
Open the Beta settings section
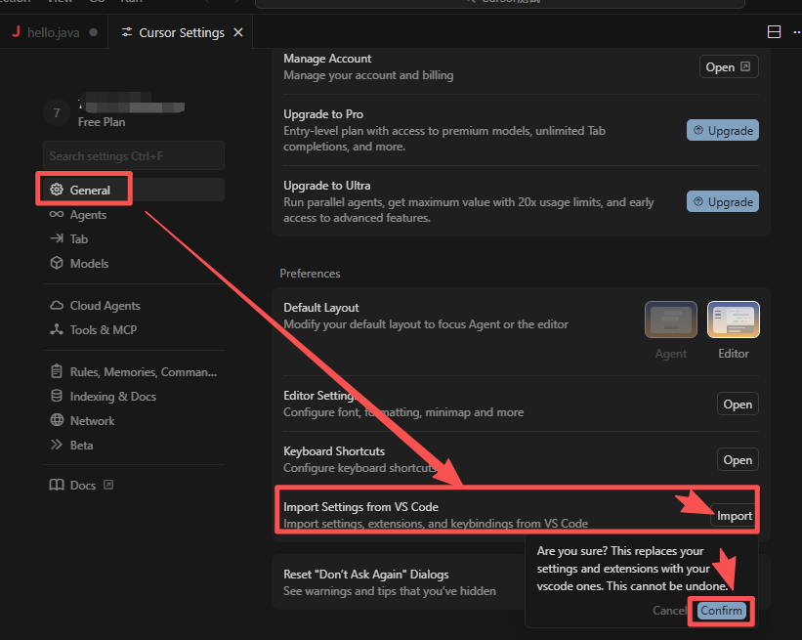tap(134, 446)
